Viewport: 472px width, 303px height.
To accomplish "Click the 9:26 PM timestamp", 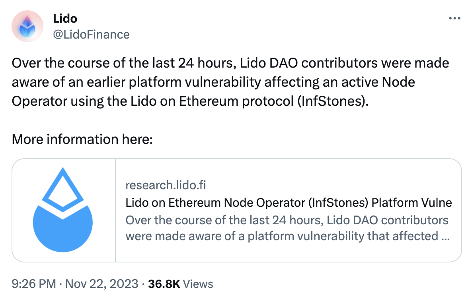I will tap(34, 284).
